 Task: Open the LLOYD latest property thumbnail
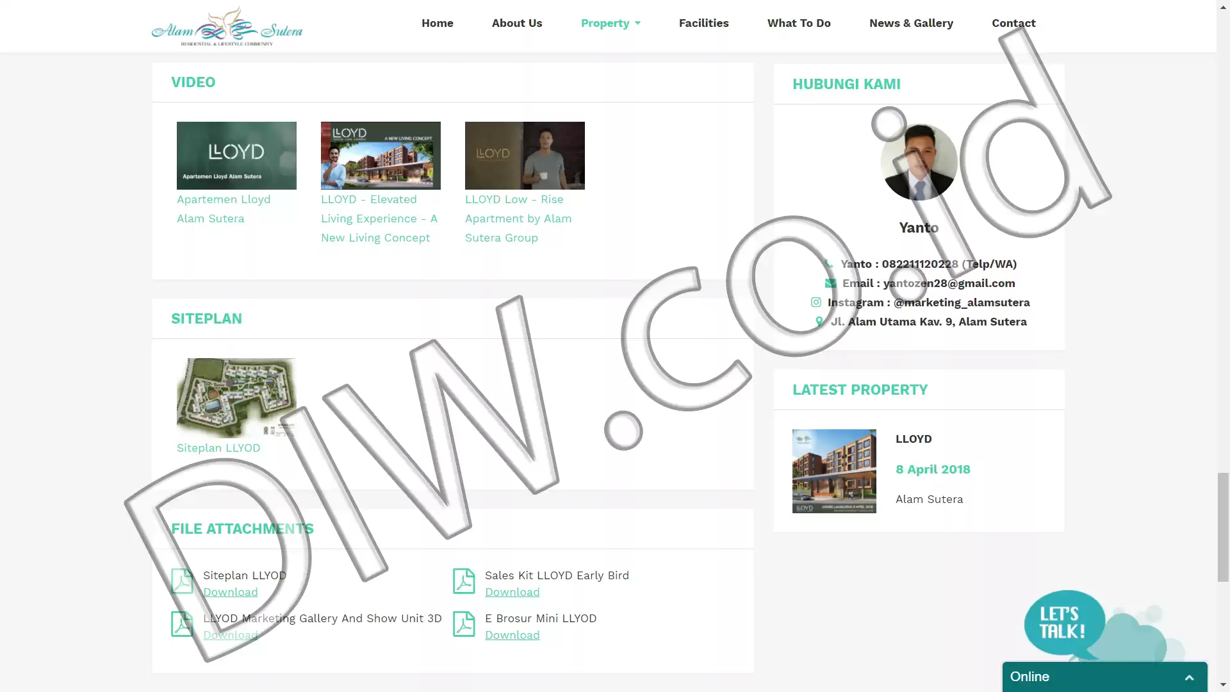[x=834, y=471]
